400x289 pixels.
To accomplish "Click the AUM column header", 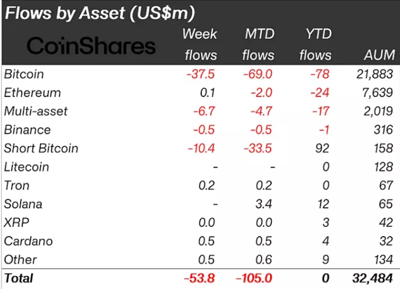I will [x=379, y=55].
